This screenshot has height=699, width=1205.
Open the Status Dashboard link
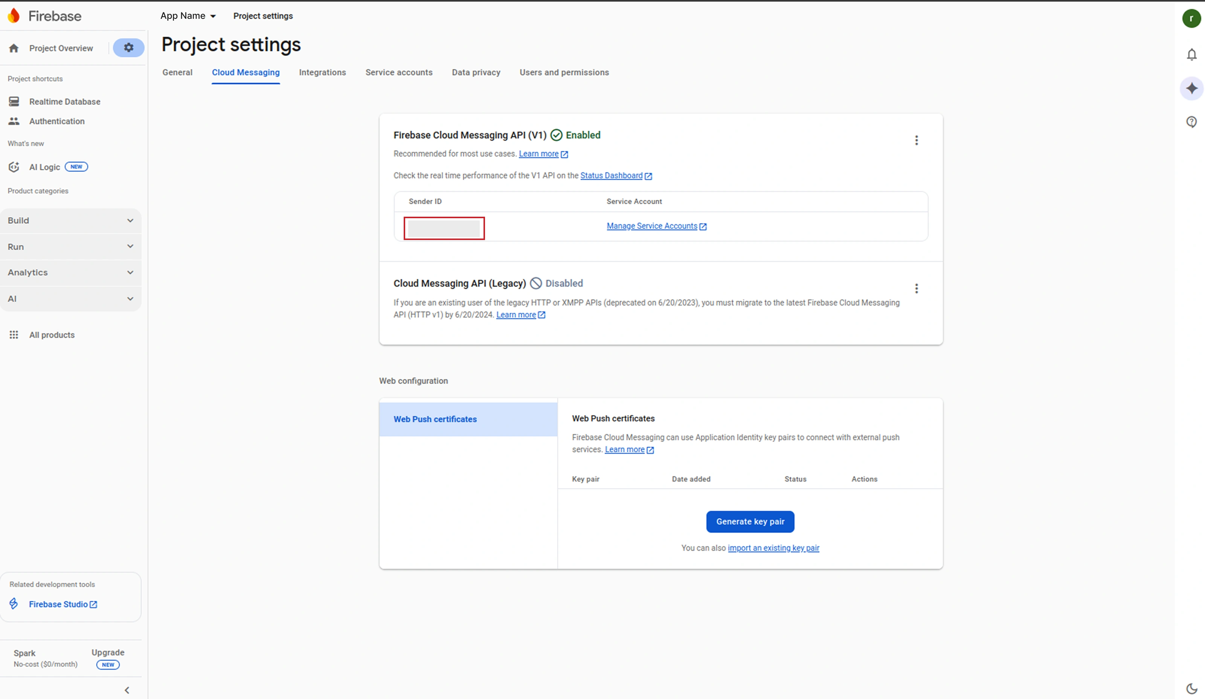[x=616, y=176]
